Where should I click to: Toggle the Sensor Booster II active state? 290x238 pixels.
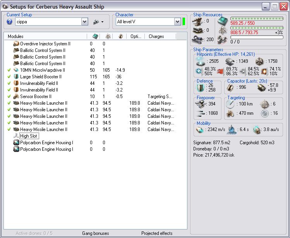pyautogui.click(x=9, y=97)
